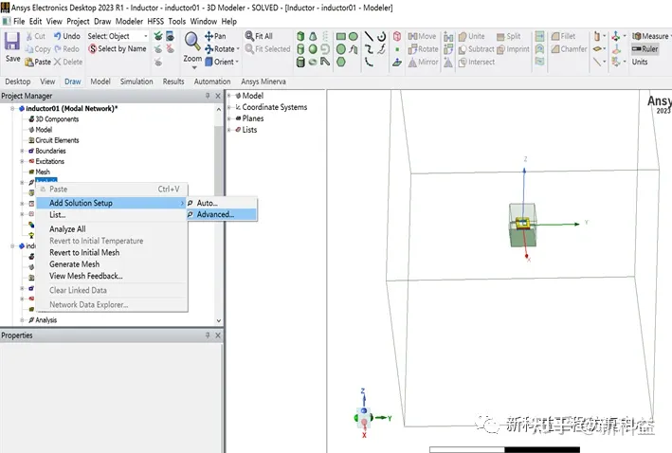672x453 pixels.
Task: Expand the Lists tree node
Action: tap(229, 130)
